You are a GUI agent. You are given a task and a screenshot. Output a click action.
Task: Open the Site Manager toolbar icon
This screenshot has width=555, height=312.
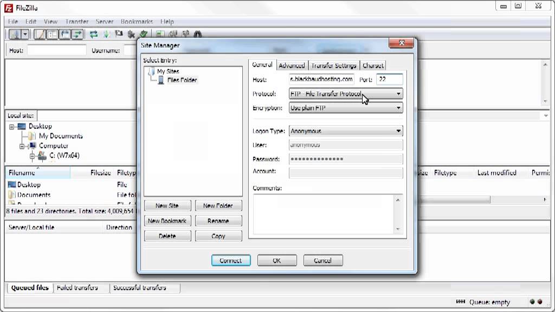point(15,34)
